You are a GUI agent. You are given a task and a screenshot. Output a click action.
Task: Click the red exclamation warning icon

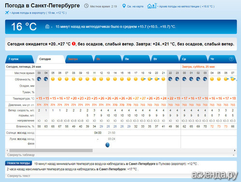coord(73,44)
